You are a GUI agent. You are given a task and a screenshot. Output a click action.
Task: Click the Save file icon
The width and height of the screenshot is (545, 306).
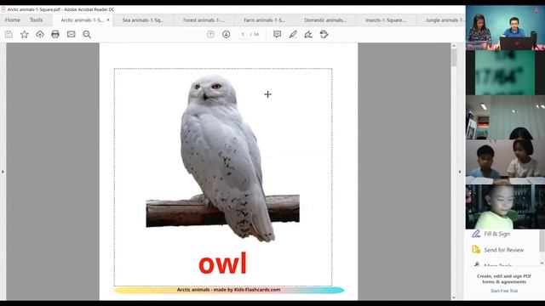tap(9, 34)
